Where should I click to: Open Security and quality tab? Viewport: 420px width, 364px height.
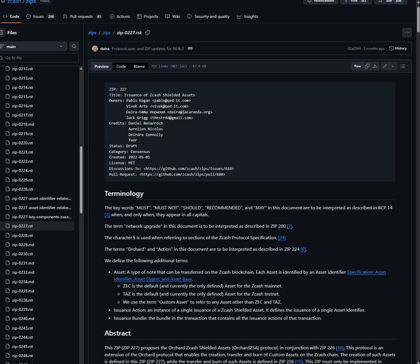pyautogui.click(x=208, y=16)
